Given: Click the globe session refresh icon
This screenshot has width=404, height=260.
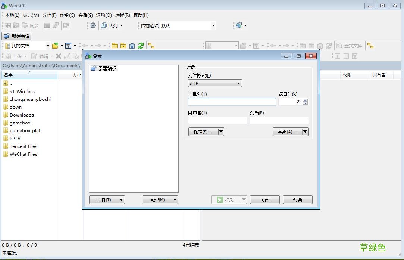Looking at the screenshot, I should click(239, 25).
